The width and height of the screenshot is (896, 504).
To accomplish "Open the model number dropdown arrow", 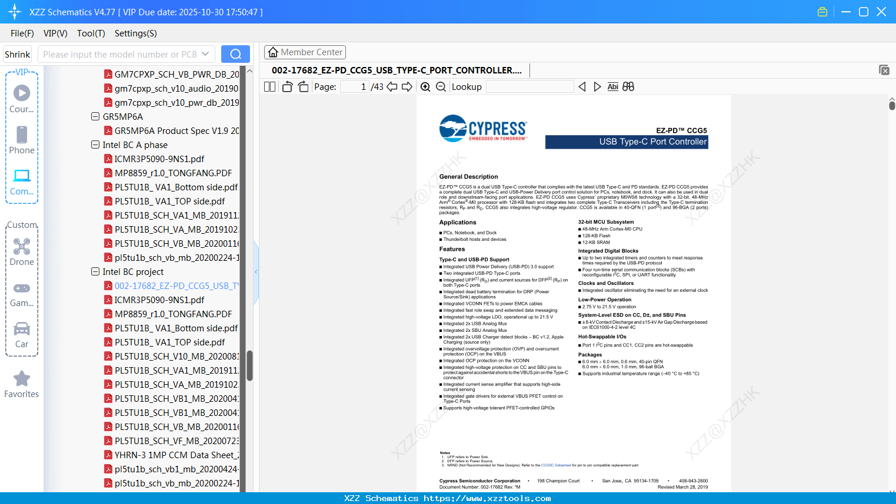I will click(205, 54).
